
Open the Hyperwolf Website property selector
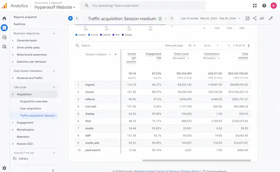(x=55, y=7)
